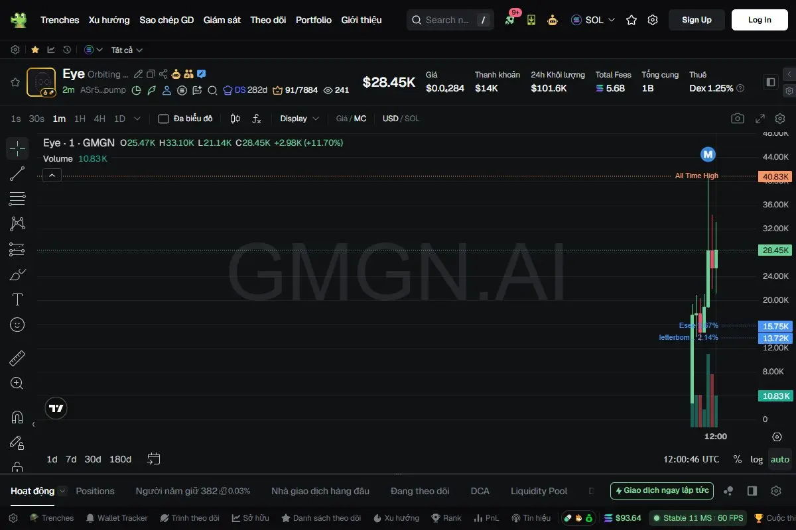Click the search tokens input field
The width and height of the screenshot is (796, 530).
point(449,20)
